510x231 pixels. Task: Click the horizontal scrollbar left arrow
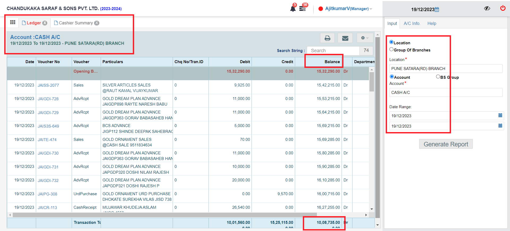coord(10,215)
